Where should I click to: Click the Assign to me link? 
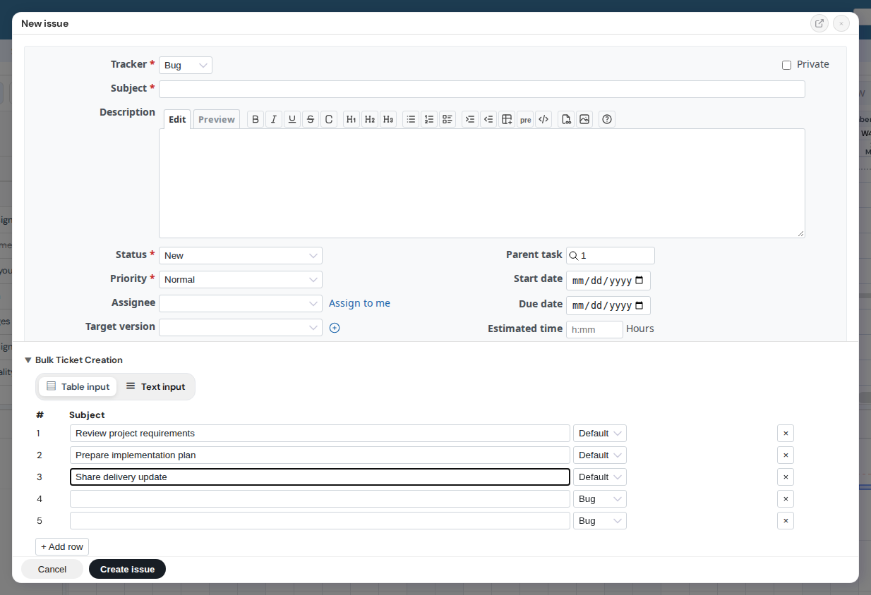pos(359,303)
